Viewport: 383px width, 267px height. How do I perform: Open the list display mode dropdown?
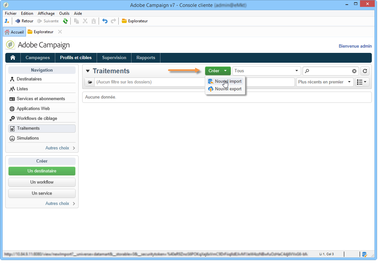362,82
